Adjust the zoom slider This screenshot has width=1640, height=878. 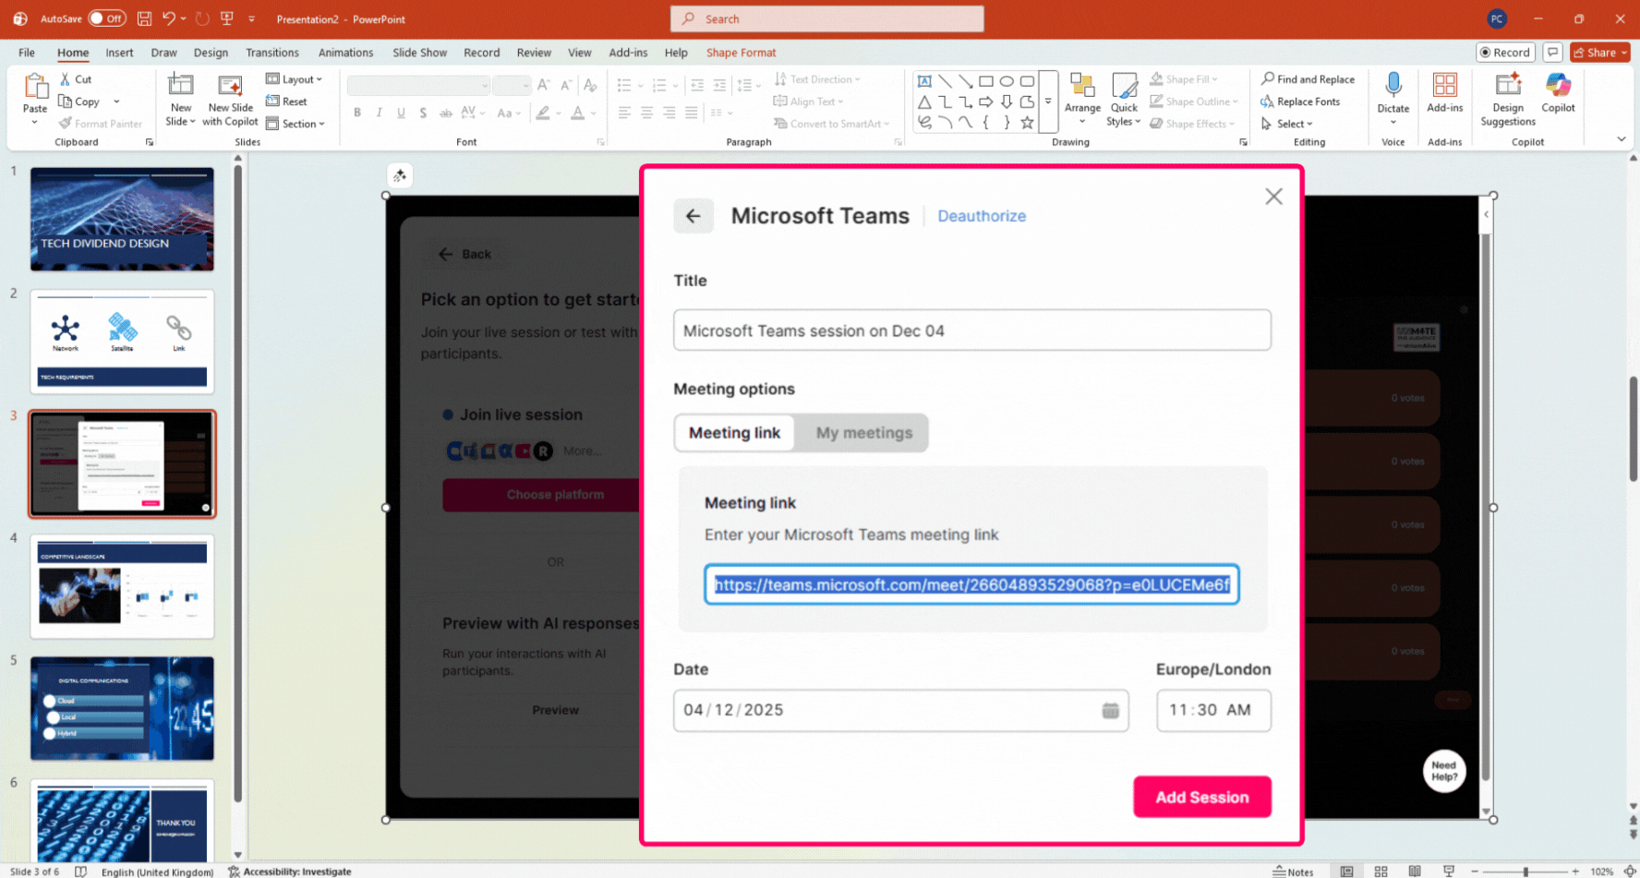(x=1525, y=871)
